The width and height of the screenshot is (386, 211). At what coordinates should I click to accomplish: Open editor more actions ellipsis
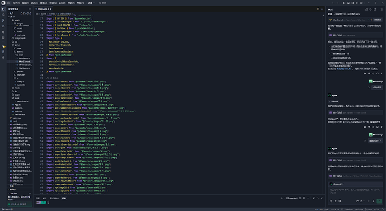click(x=322, y=9)
